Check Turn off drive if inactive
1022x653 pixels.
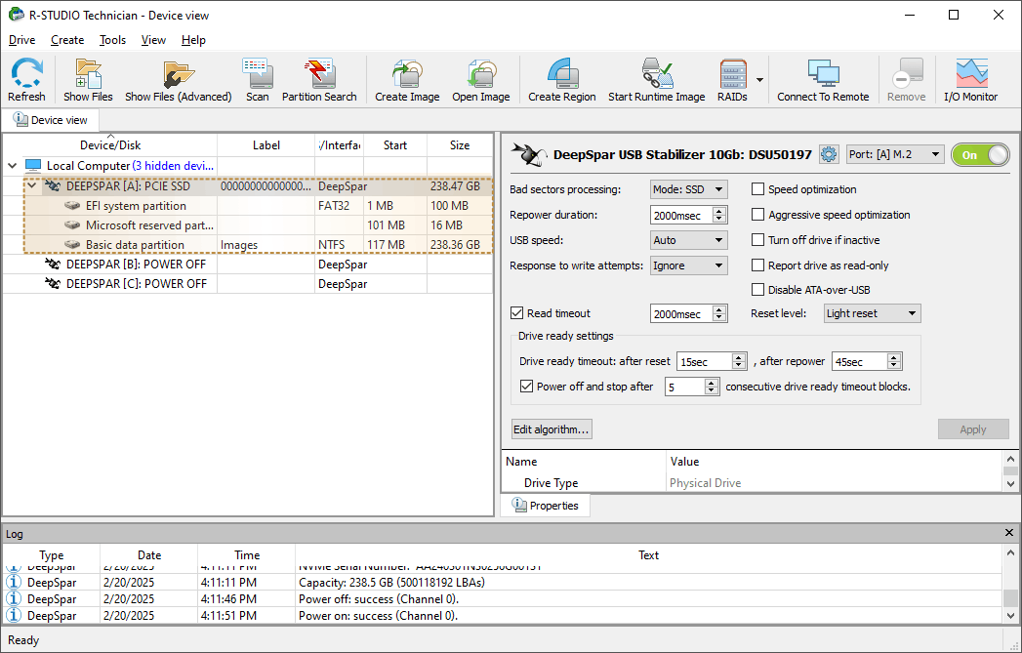click(757, 240)
